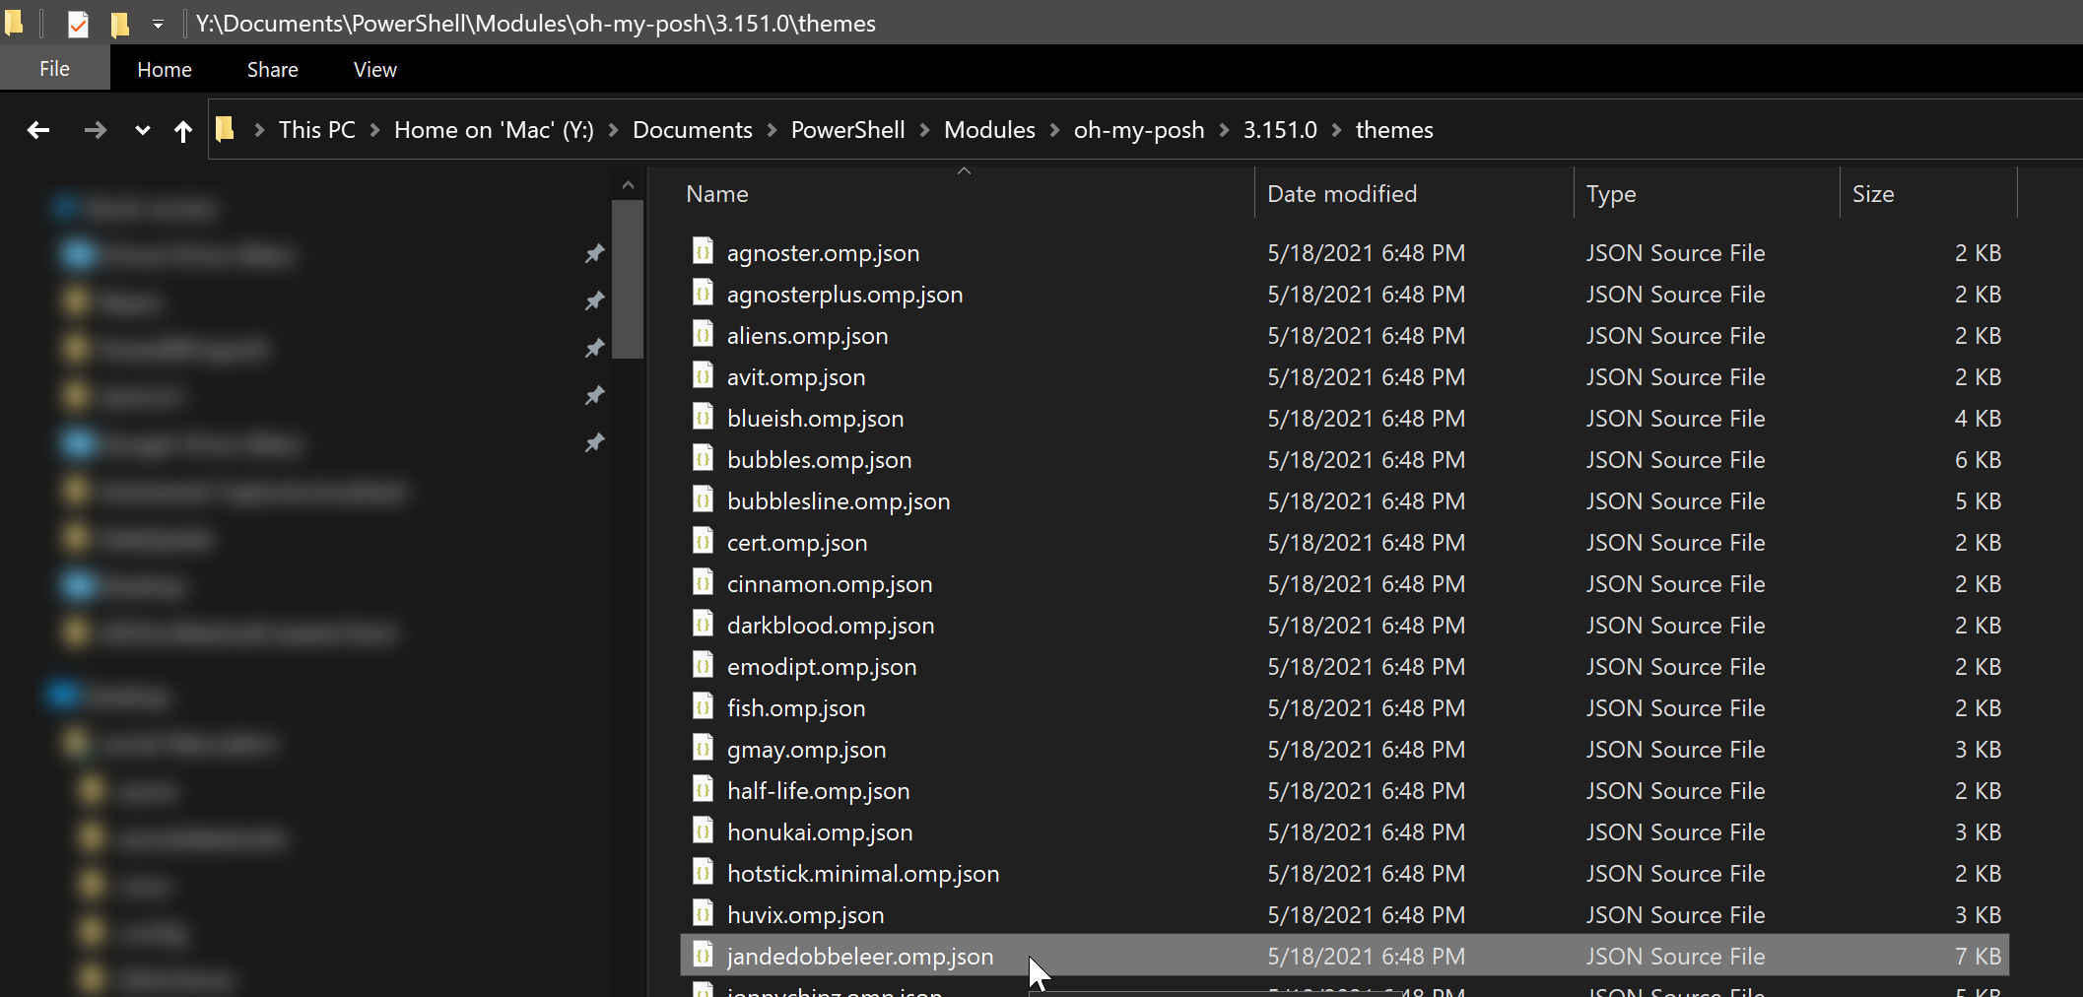Select the file name half-life.omp.json

tap(818, 791)
